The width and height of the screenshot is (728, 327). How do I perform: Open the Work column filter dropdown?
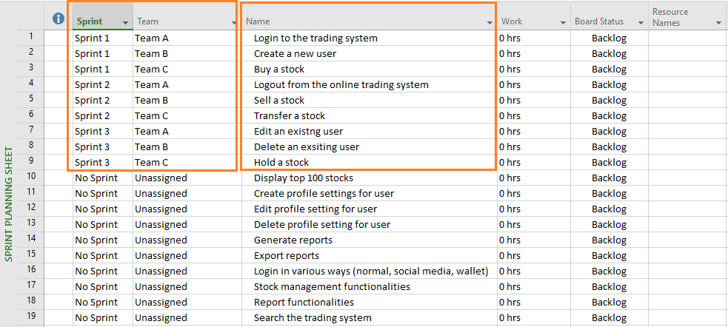point(563,22)
